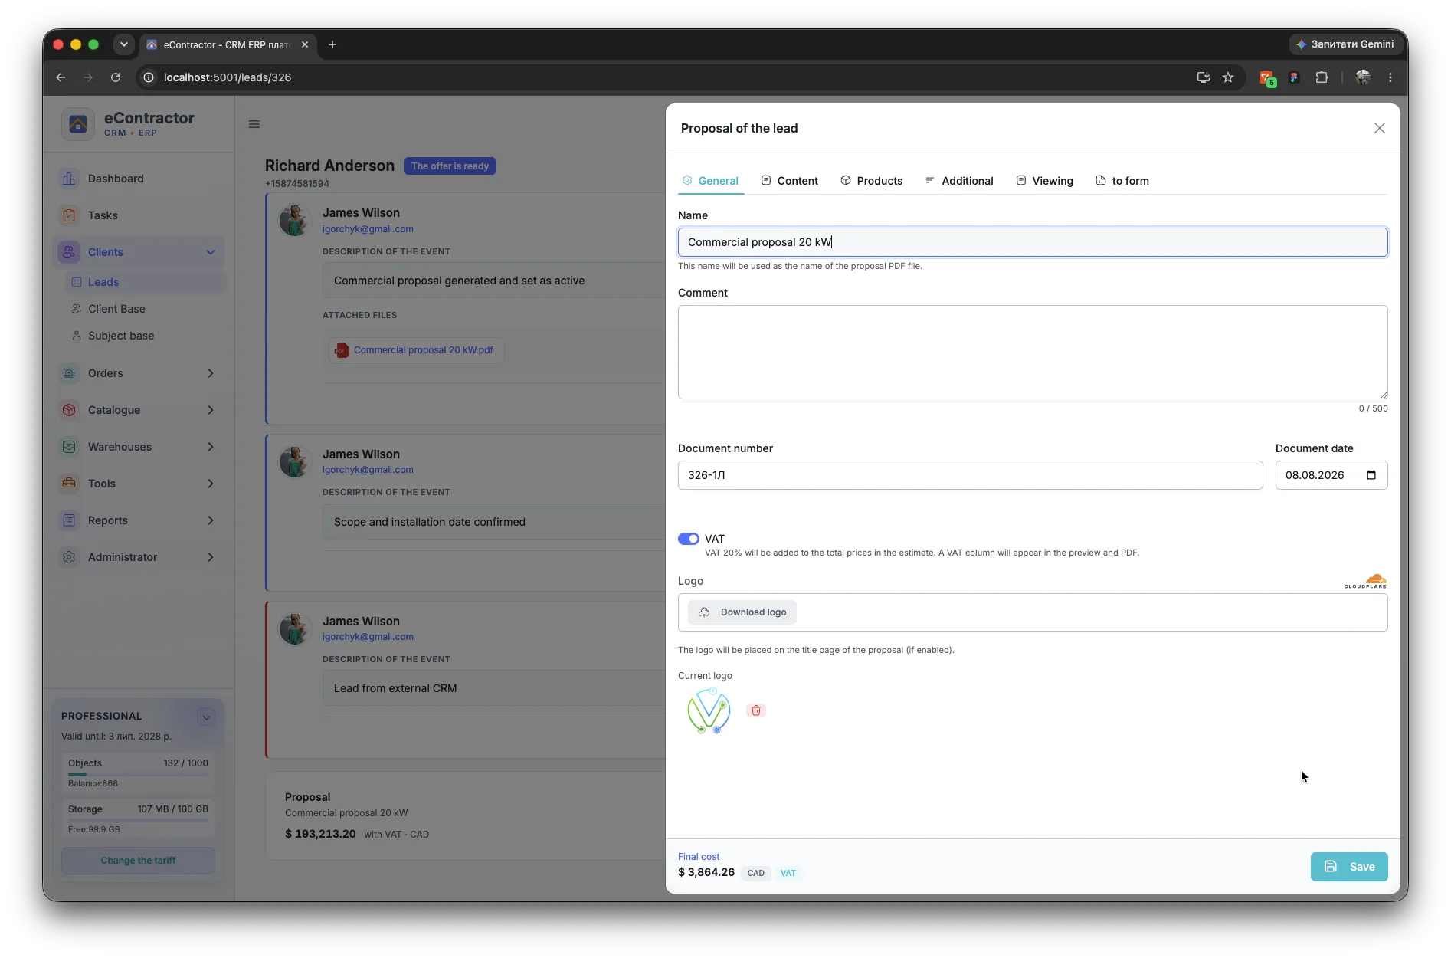The width and height of the screenshot is (1451, 958).
Task: Click the Administrator gear icon
Action: [69, 557]
